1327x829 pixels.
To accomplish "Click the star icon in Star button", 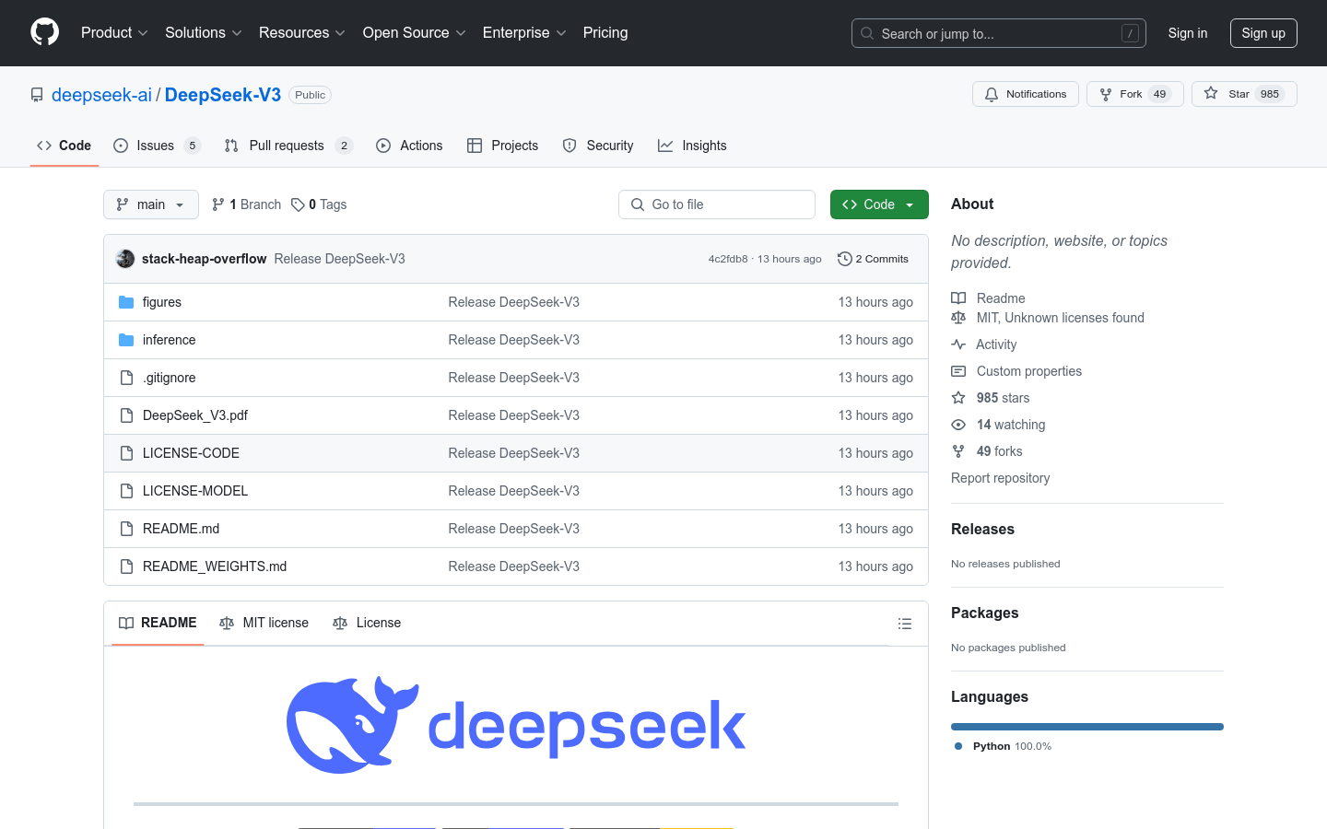I will click(x=1211, y=94).
